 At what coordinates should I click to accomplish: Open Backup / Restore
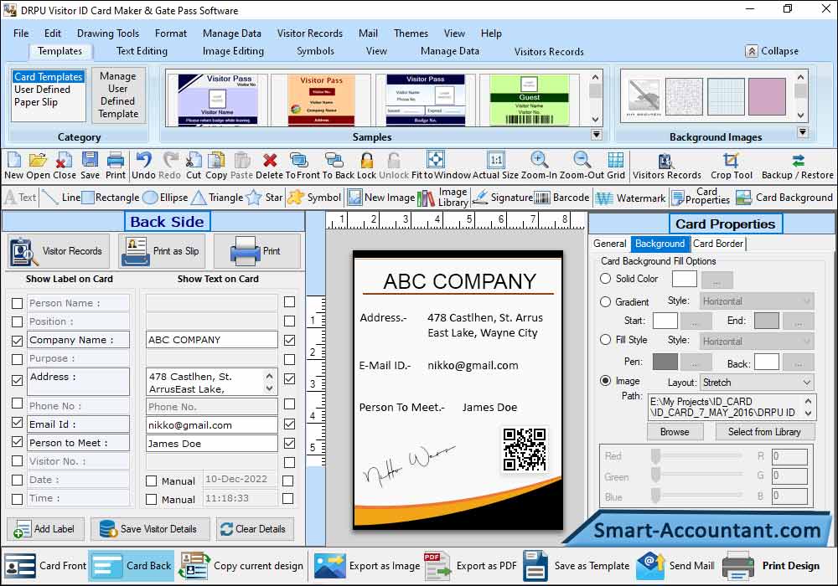[x=798, y=166]
